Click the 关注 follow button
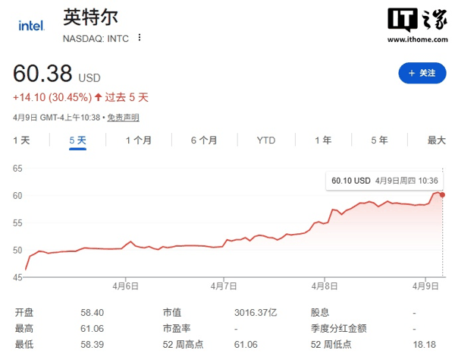Screen dimensions: 455x363 tap(422, 73)
